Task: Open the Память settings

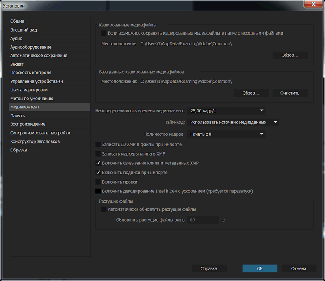Action: tap(50, 116)
